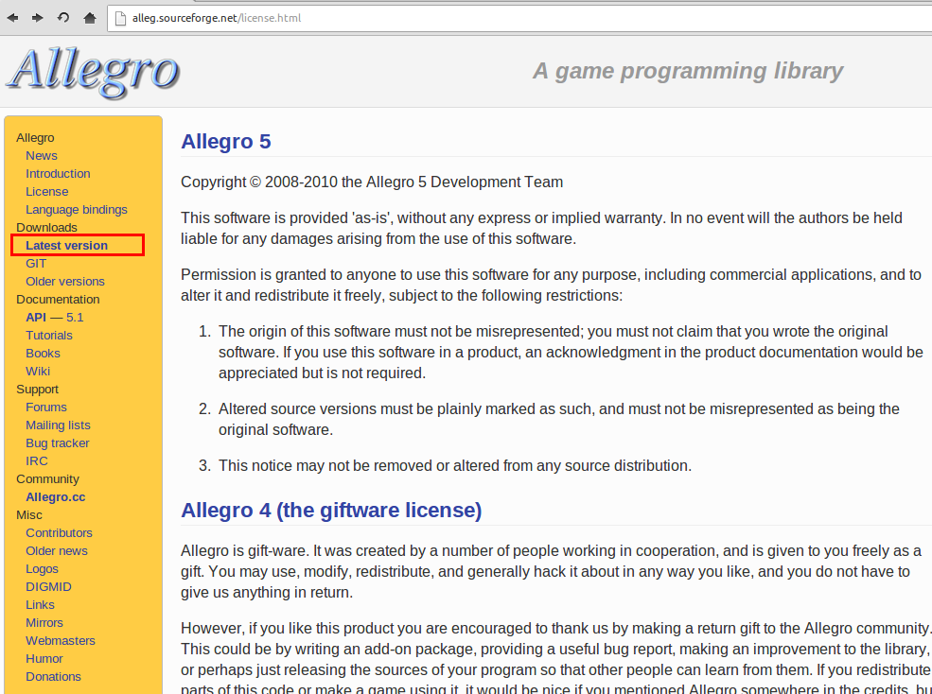Open the Allegro.cc community link
The height and width of the screenshot is (694, 932).
coord(55,496)
